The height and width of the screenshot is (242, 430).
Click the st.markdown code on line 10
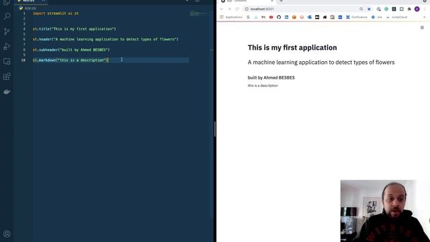[71, 60]
